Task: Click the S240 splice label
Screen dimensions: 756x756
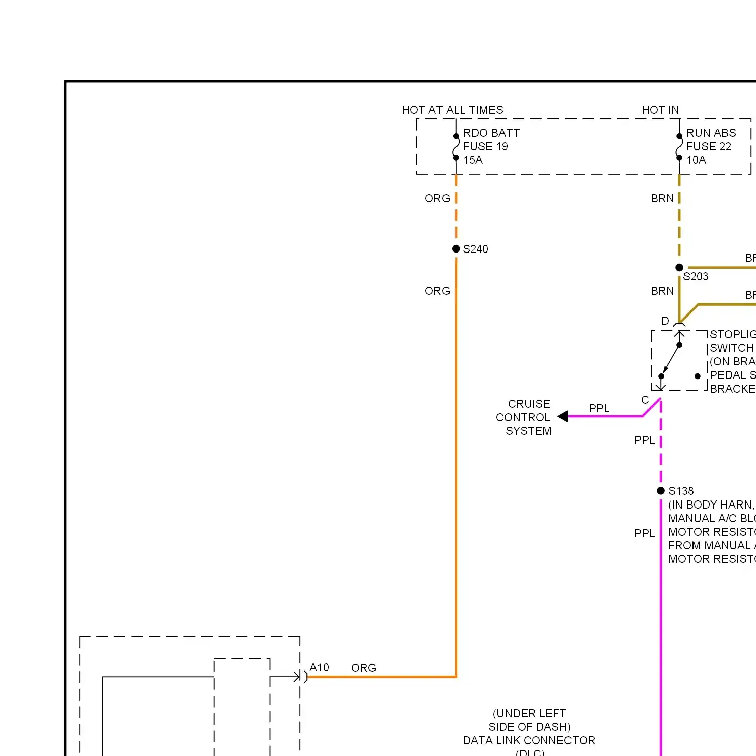Action: pyautogui.click(x=475, y=249)
